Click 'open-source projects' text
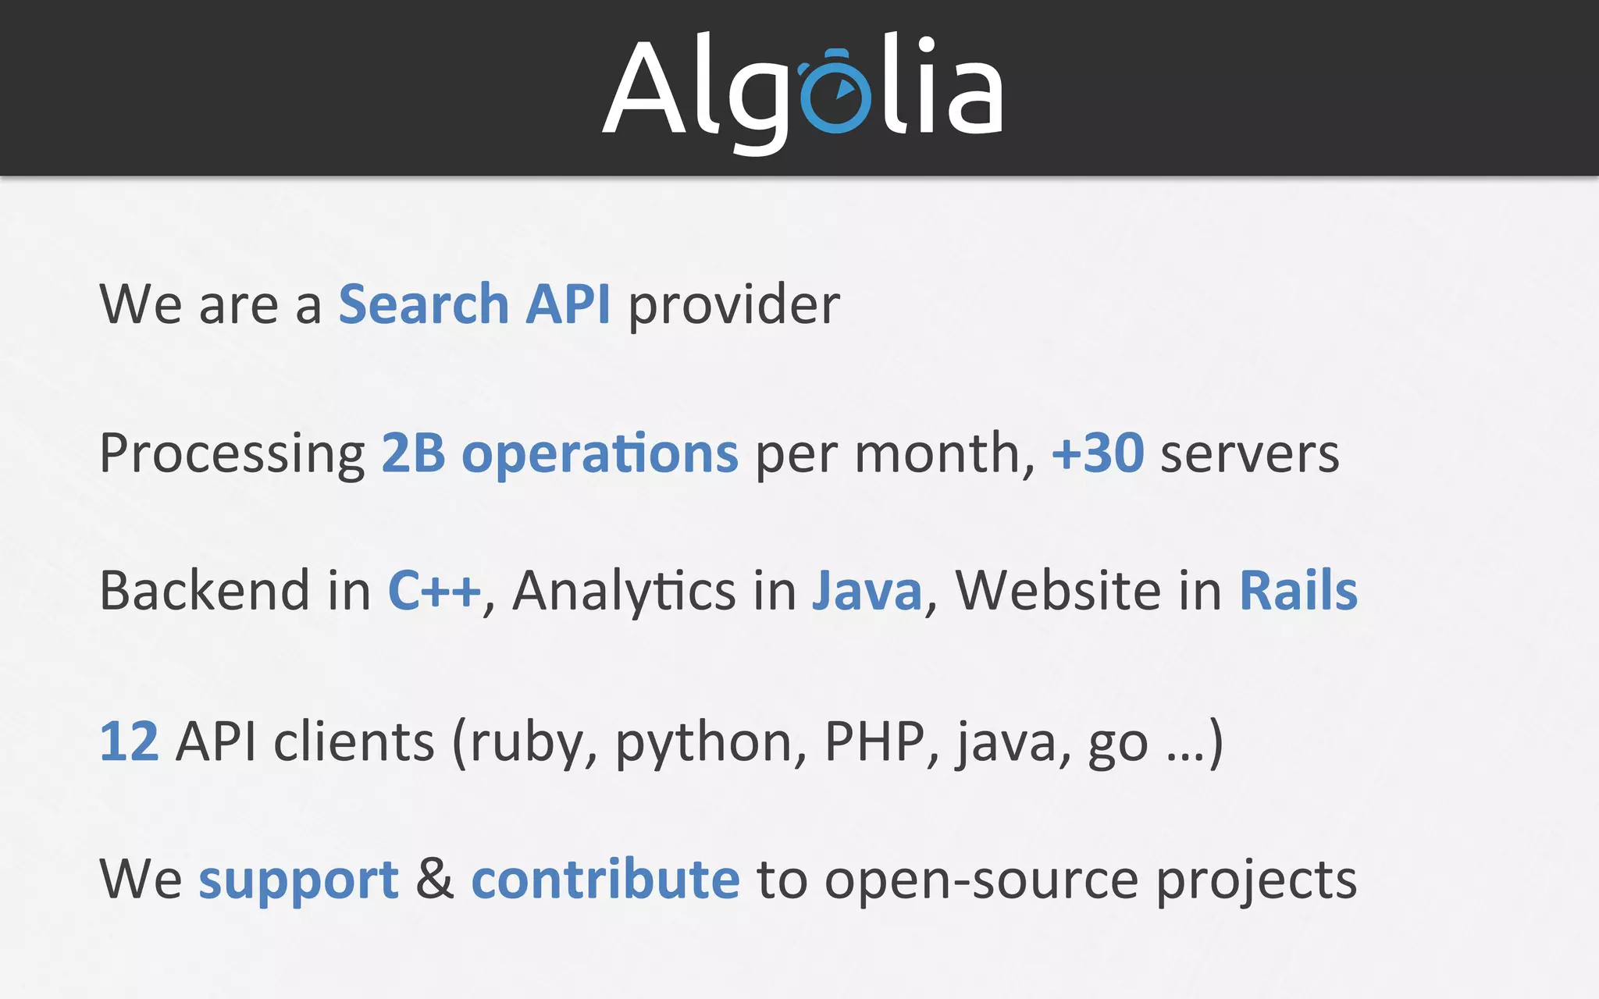This screenshot has height=999, width=1599. [x=1091, y=882]
